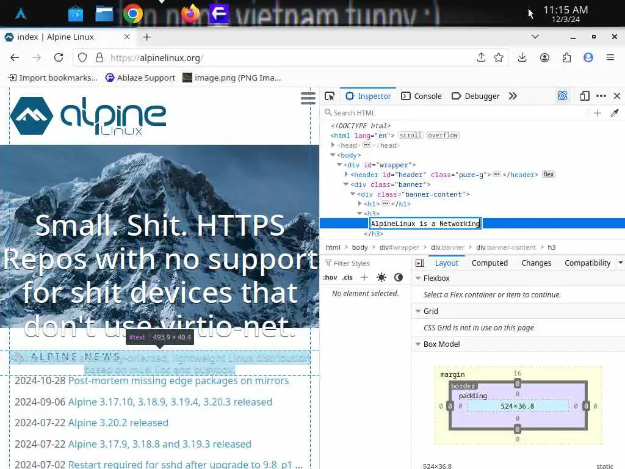Open the Changes sidebar tab
The width and height of the screenshot is (625, 469).
click(x=536, y=263)
